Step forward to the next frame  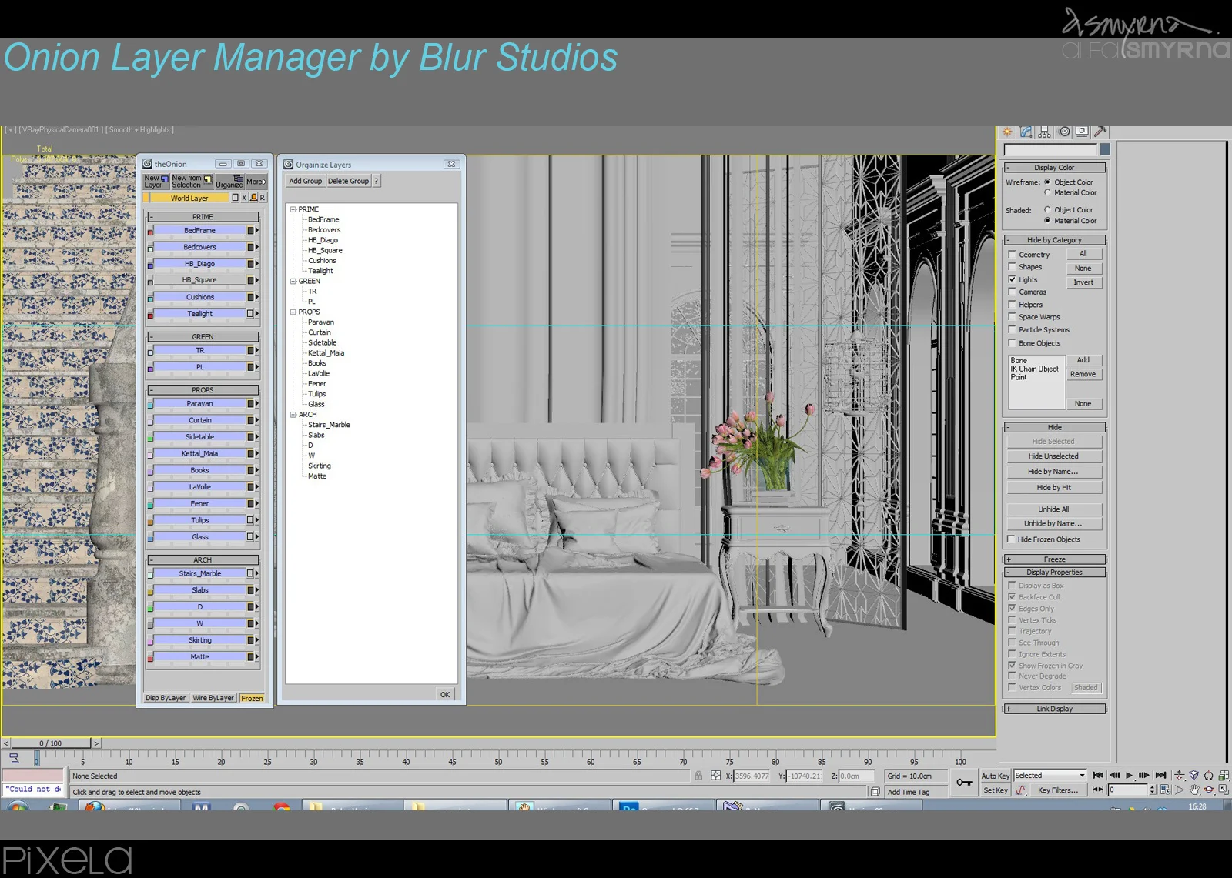point(1143,775)
